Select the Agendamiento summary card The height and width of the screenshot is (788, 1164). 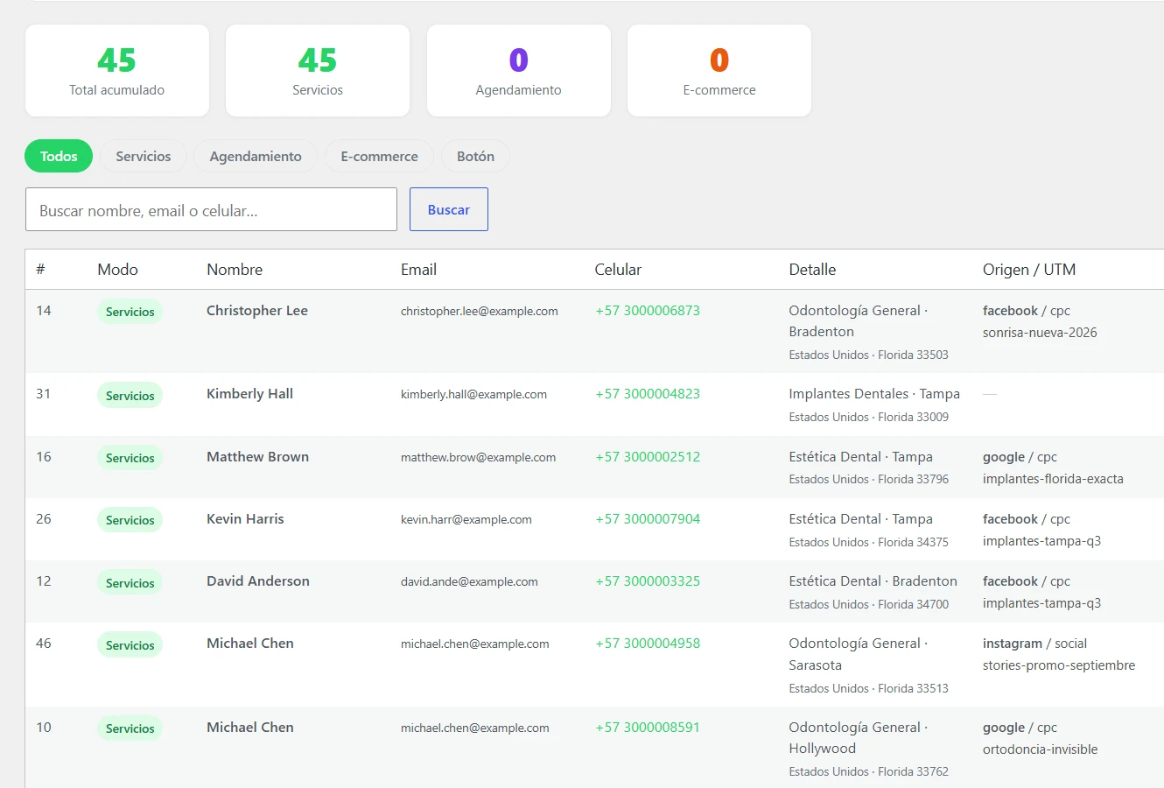(519, 70)
